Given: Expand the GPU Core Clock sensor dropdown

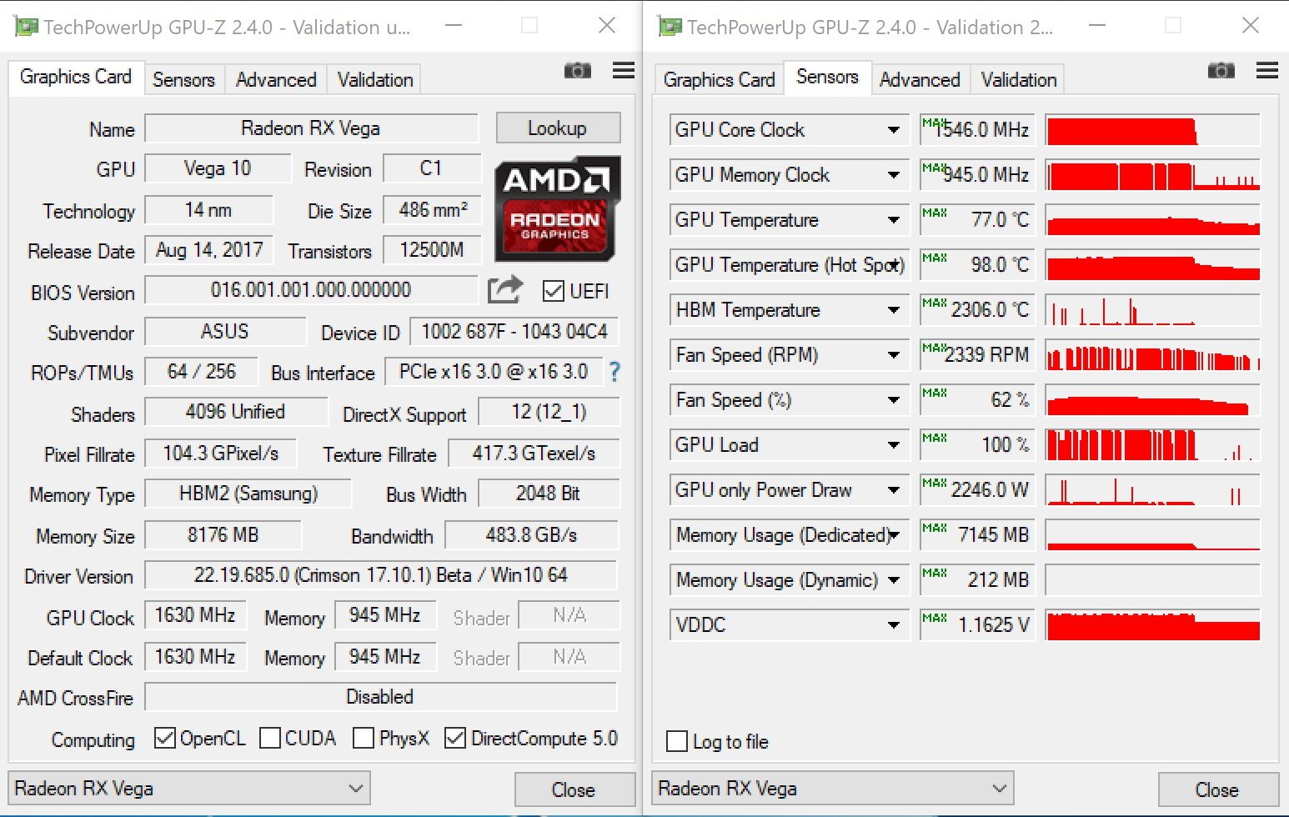Looking at the screenshot, I should pyautogui.click(x=894, y=130).
